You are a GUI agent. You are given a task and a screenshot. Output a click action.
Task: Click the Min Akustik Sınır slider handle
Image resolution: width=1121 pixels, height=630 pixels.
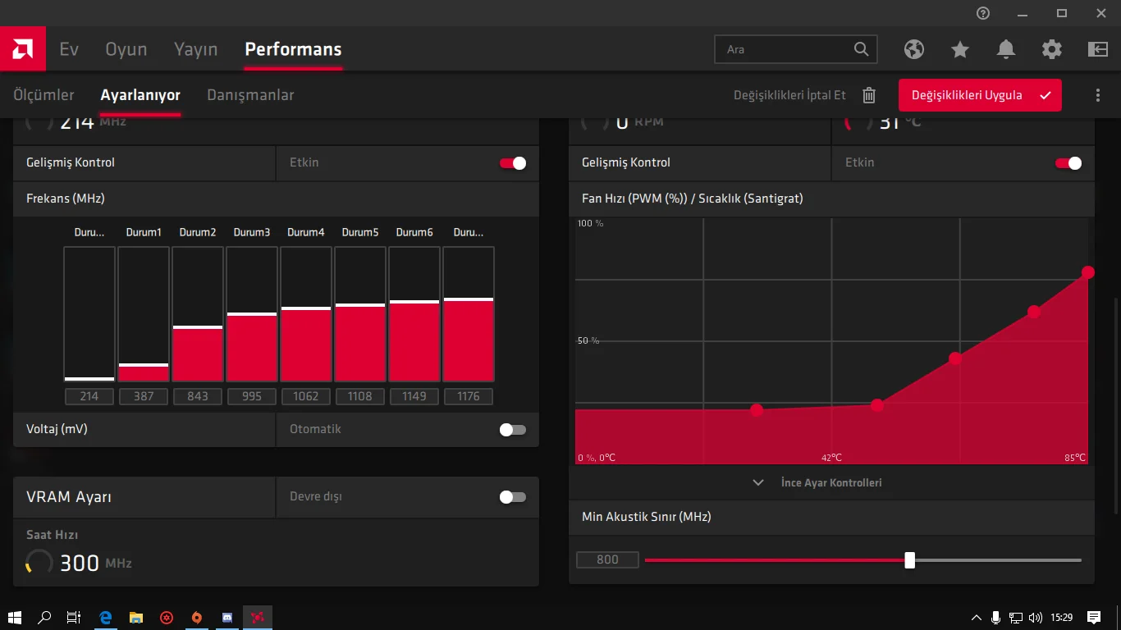(x=909, y=560)
